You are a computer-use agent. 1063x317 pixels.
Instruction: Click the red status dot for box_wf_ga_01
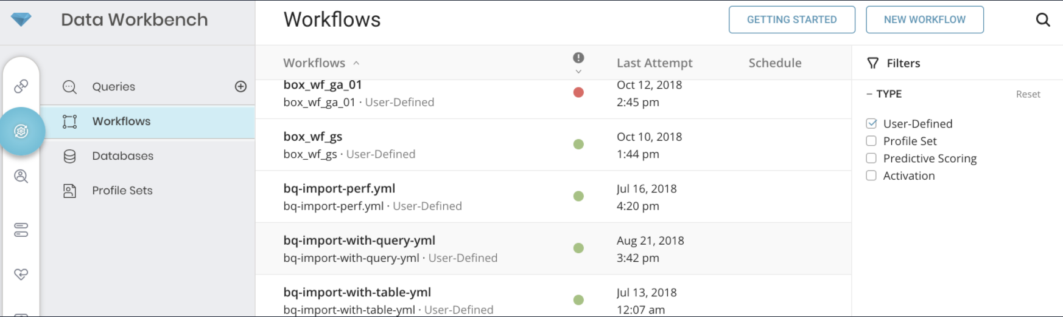[x=578, y=92]
